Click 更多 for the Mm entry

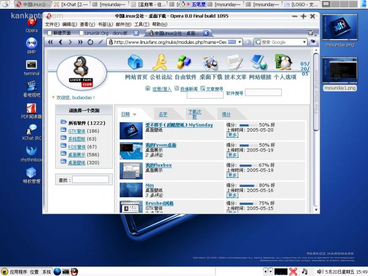point(232,195)
